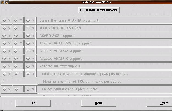Click the 3ware Hardware ATA-RAID support label

[69, 20]
